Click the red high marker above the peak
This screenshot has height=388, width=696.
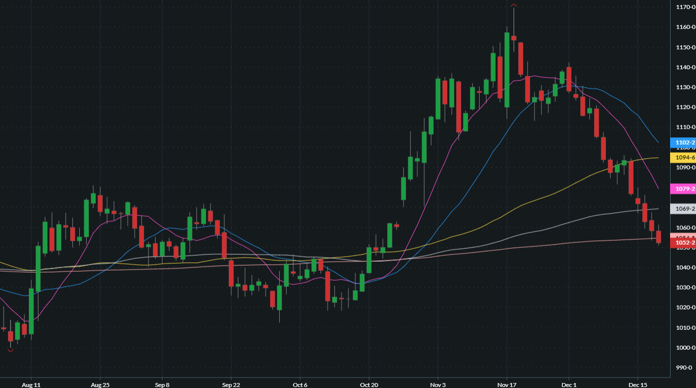point(514,6)
